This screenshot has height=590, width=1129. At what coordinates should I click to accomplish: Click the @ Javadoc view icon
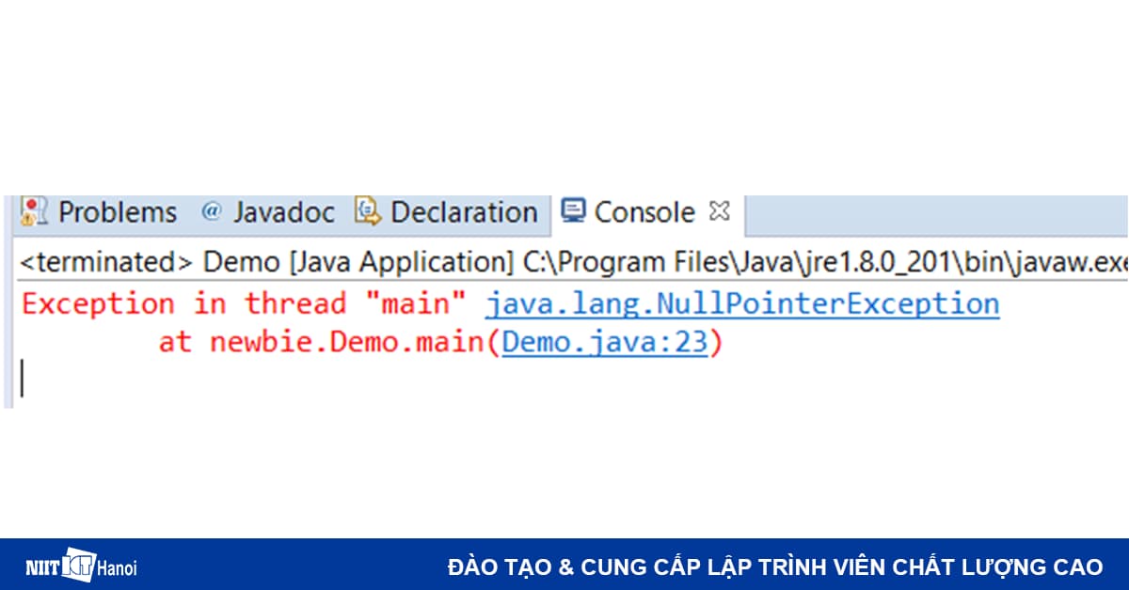coord(212,212)
